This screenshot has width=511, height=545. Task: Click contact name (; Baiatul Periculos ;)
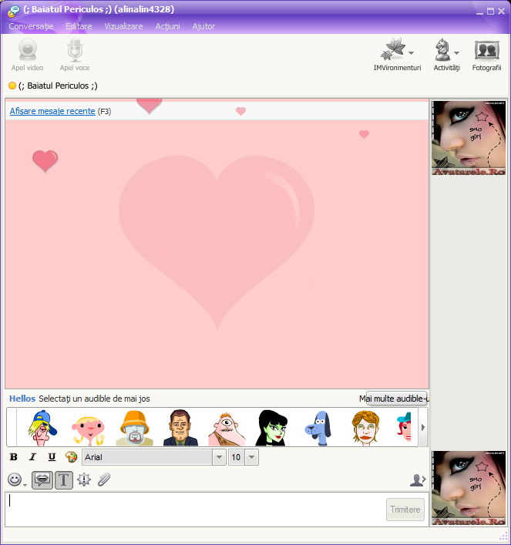tap(58, 86)
